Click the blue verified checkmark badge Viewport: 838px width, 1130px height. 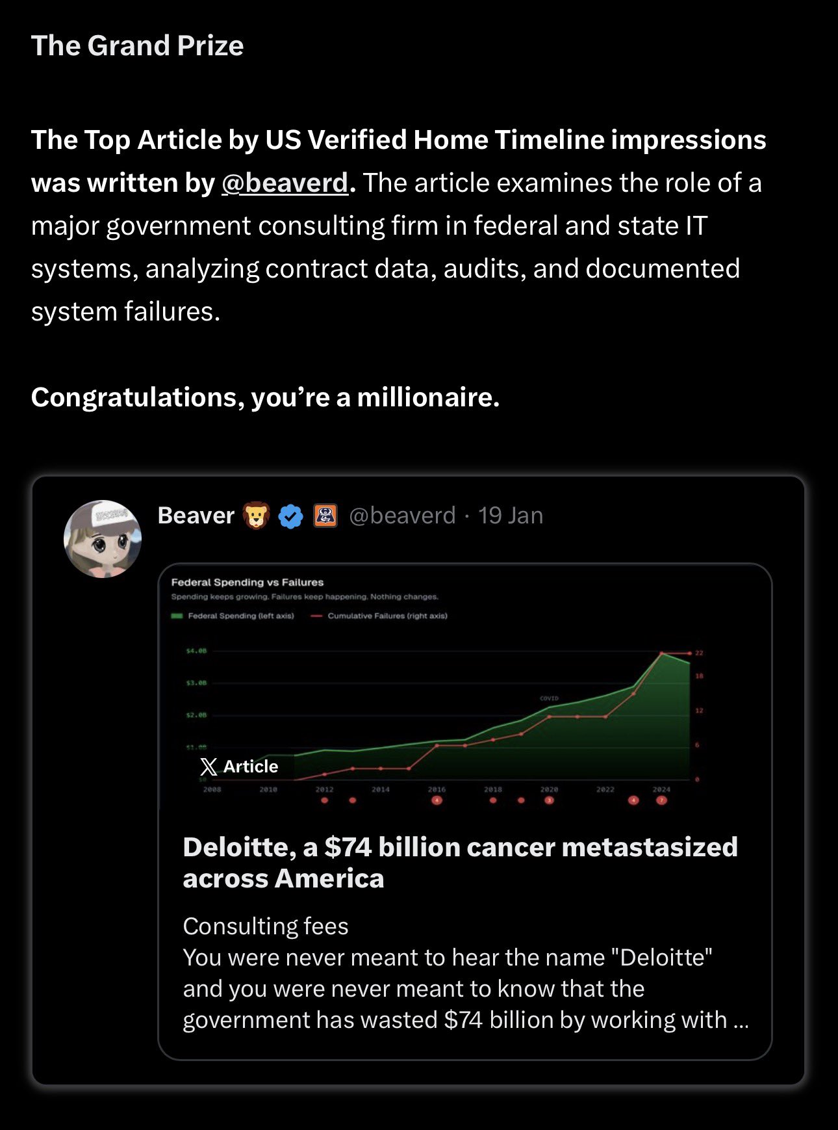coord(290,517)
